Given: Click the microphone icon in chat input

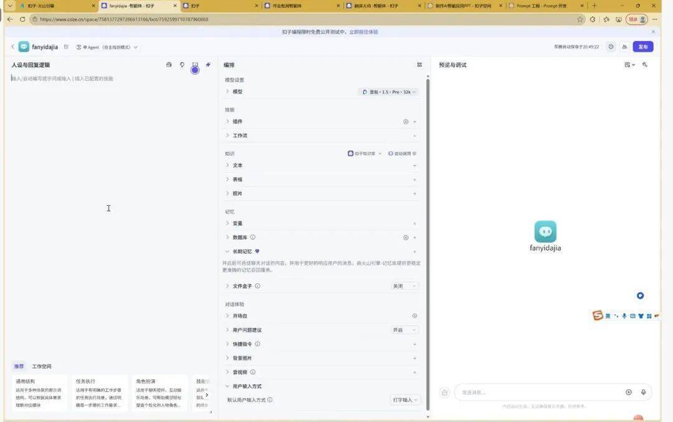Looking at the screenshot, I should click(x=643, y=392).
